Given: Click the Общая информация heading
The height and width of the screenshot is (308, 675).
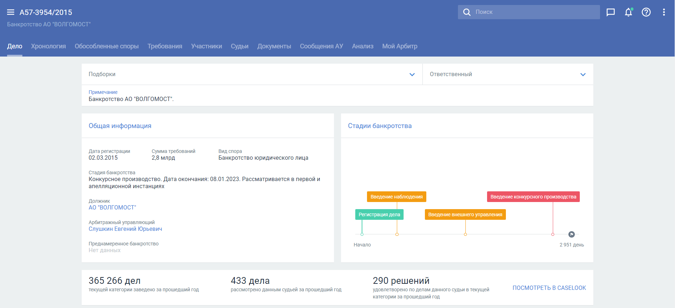Looking at the screenshot, I should click(x=120, y=126).
